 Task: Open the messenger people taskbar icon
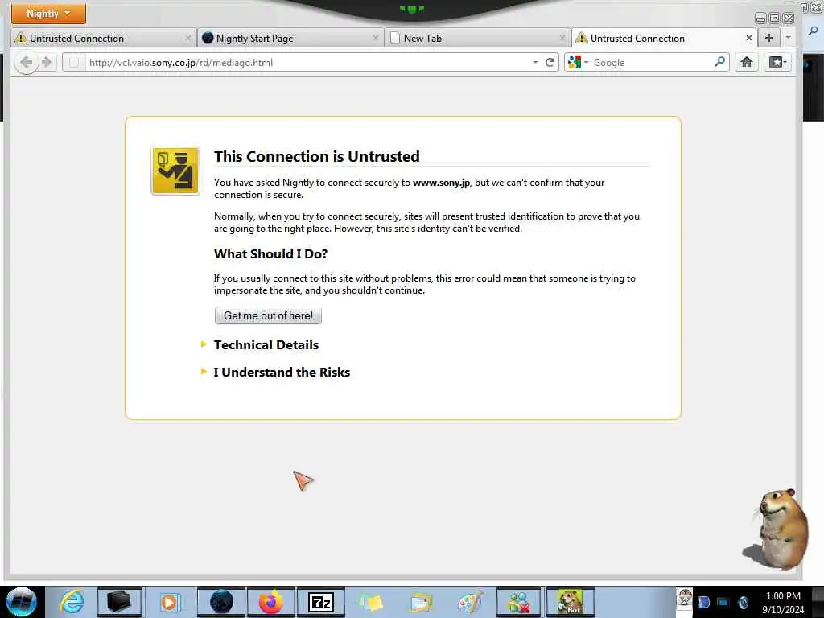[x=519, y=602]
